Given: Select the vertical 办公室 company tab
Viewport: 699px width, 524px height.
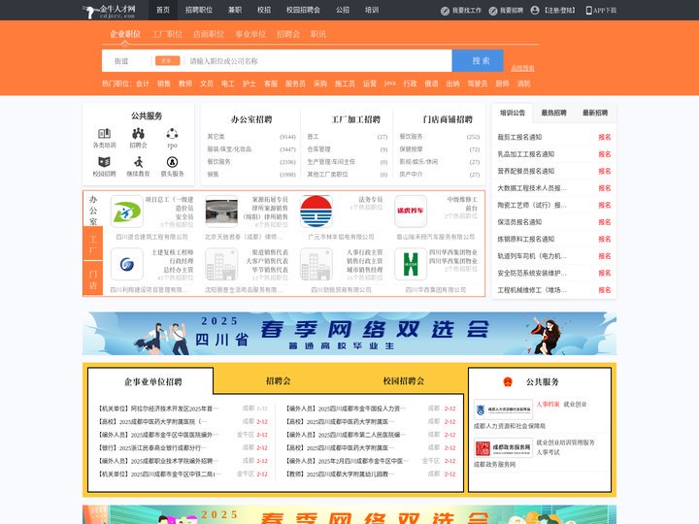Looking at the screenshot, I should tap(93, 210).
